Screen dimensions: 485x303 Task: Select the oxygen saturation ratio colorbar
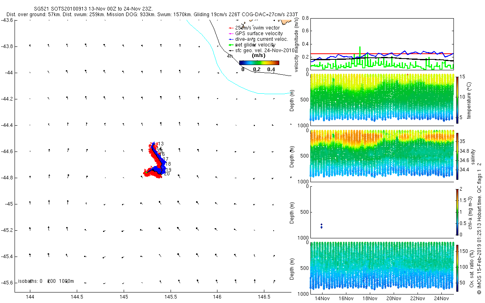pos(457,268)
